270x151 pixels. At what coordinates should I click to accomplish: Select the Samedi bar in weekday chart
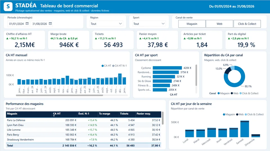pyautogui.click(x=245, y=129)
